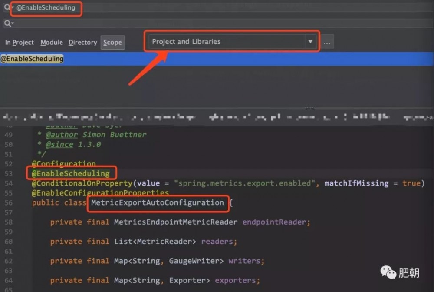This screenshot has width=434, height=292.
Task: Focus the empty second search field
Action: click(x=221, y=23)
